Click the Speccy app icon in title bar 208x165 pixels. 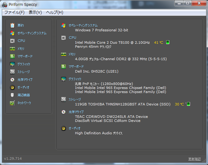[x=5, y=5]
